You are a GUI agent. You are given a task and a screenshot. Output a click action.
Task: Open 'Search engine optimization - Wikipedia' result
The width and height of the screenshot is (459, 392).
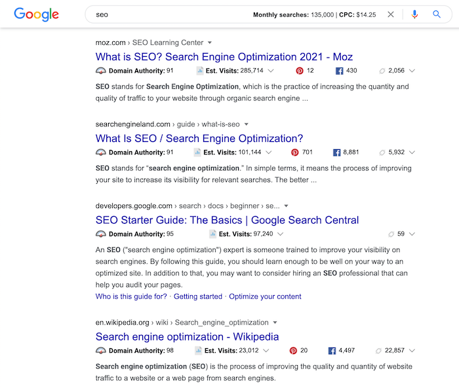(187, 337)
